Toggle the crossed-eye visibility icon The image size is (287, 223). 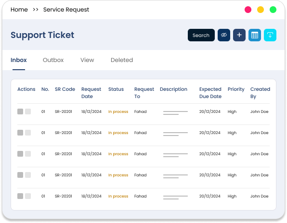click(x=223, y=35)
